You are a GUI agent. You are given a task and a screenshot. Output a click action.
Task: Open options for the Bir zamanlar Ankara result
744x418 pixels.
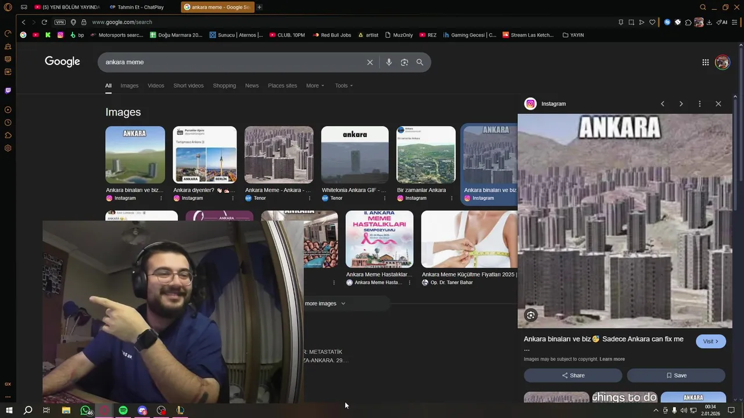pos(452,198)
